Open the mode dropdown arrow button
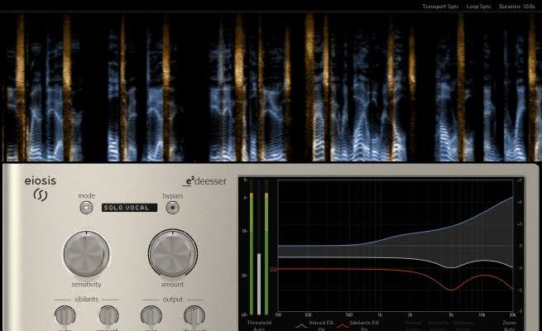The width and height of the screenshot is (542, 331). 86,208
